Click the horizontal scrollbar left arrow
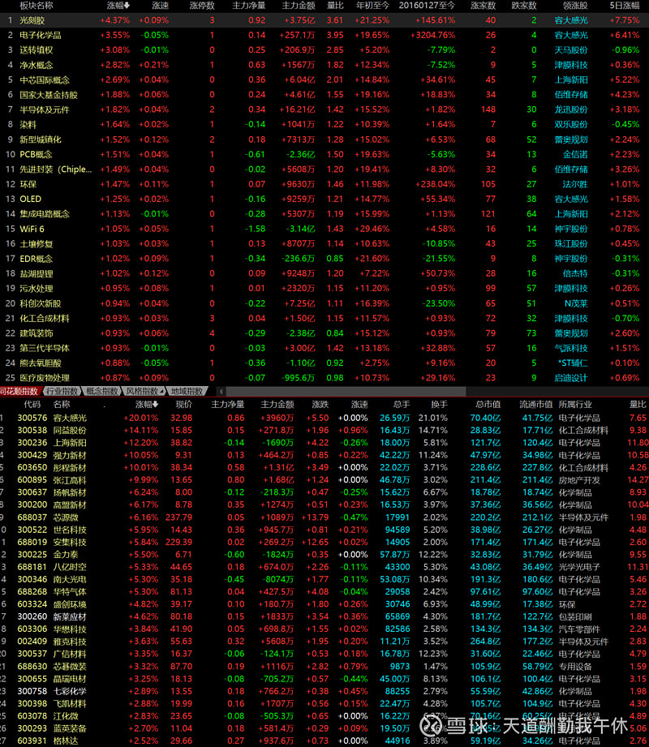 coord(221,392)
